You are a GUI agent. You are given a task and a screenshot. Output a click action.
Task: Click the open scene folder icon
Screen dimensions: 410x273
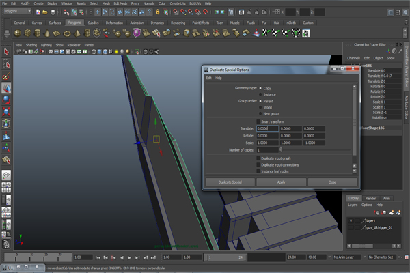click(45, 12)
